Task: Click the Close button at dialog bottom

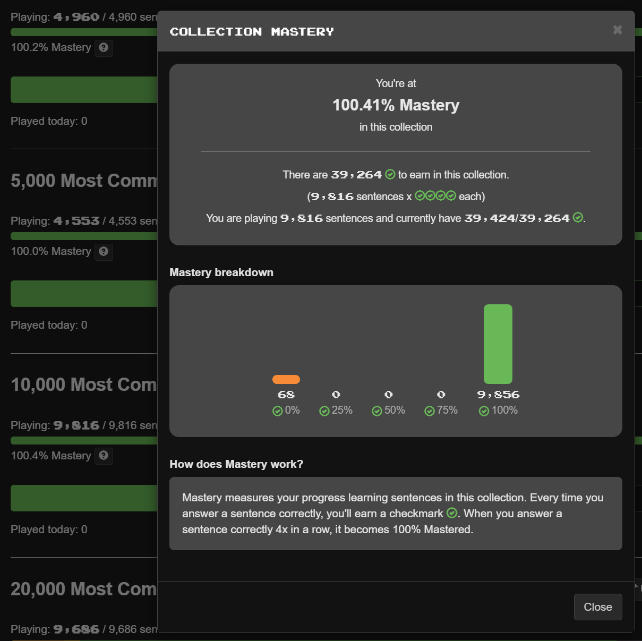Action: [x=597, y=607]
